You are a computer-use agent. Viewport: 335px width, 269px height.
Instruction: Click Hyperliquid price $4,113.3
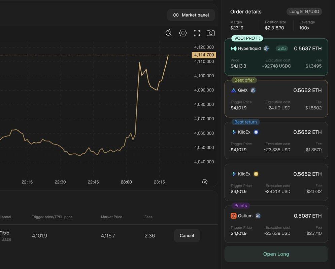238,66
